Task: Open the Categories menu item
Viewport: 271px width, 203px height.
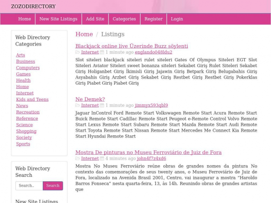Action: point(124,19)
